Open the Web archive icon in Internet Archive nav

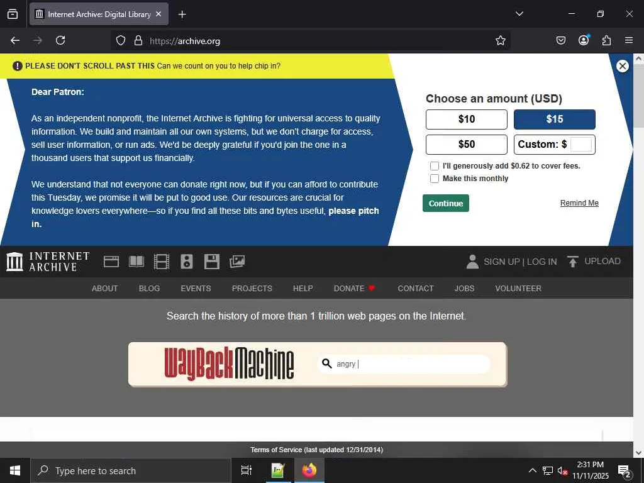coord(111,262)
